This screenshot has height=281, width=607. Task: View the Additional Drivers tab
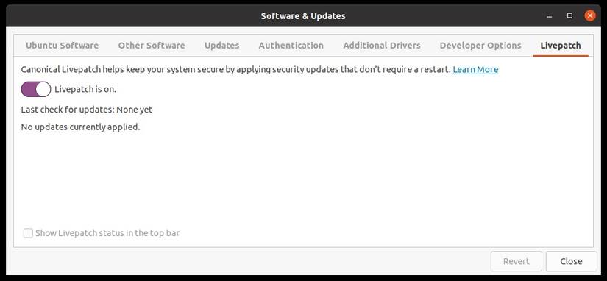382,46
